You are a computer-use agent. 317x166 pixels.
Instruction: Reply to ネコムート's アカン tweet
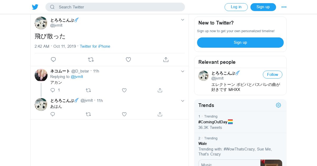coord(53,90)
